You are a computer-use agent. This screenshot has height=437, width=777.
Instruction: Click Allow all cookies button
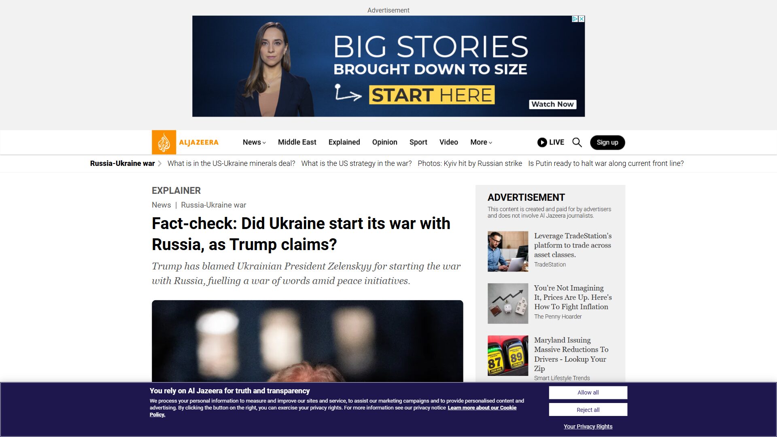[x=588, y=392]
